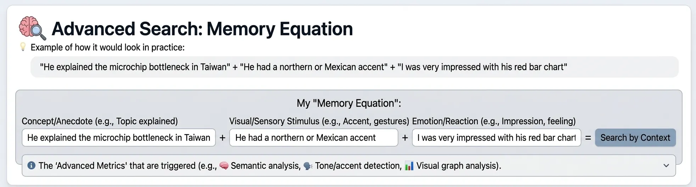Viewport: 696px width, 187px height.
Task: Click the equals sign before Search button
Action: [x=588, y=138]
